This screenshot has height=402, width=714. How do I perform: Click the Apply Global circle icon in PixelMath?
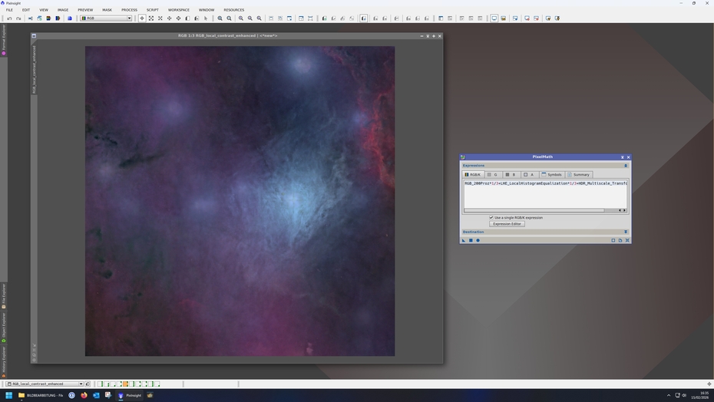click(x=478, y=240)
